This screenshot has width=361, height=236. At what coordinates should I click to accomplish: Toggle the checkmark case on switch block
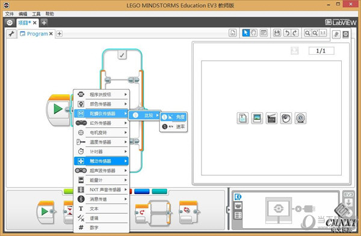pos(122,55)
